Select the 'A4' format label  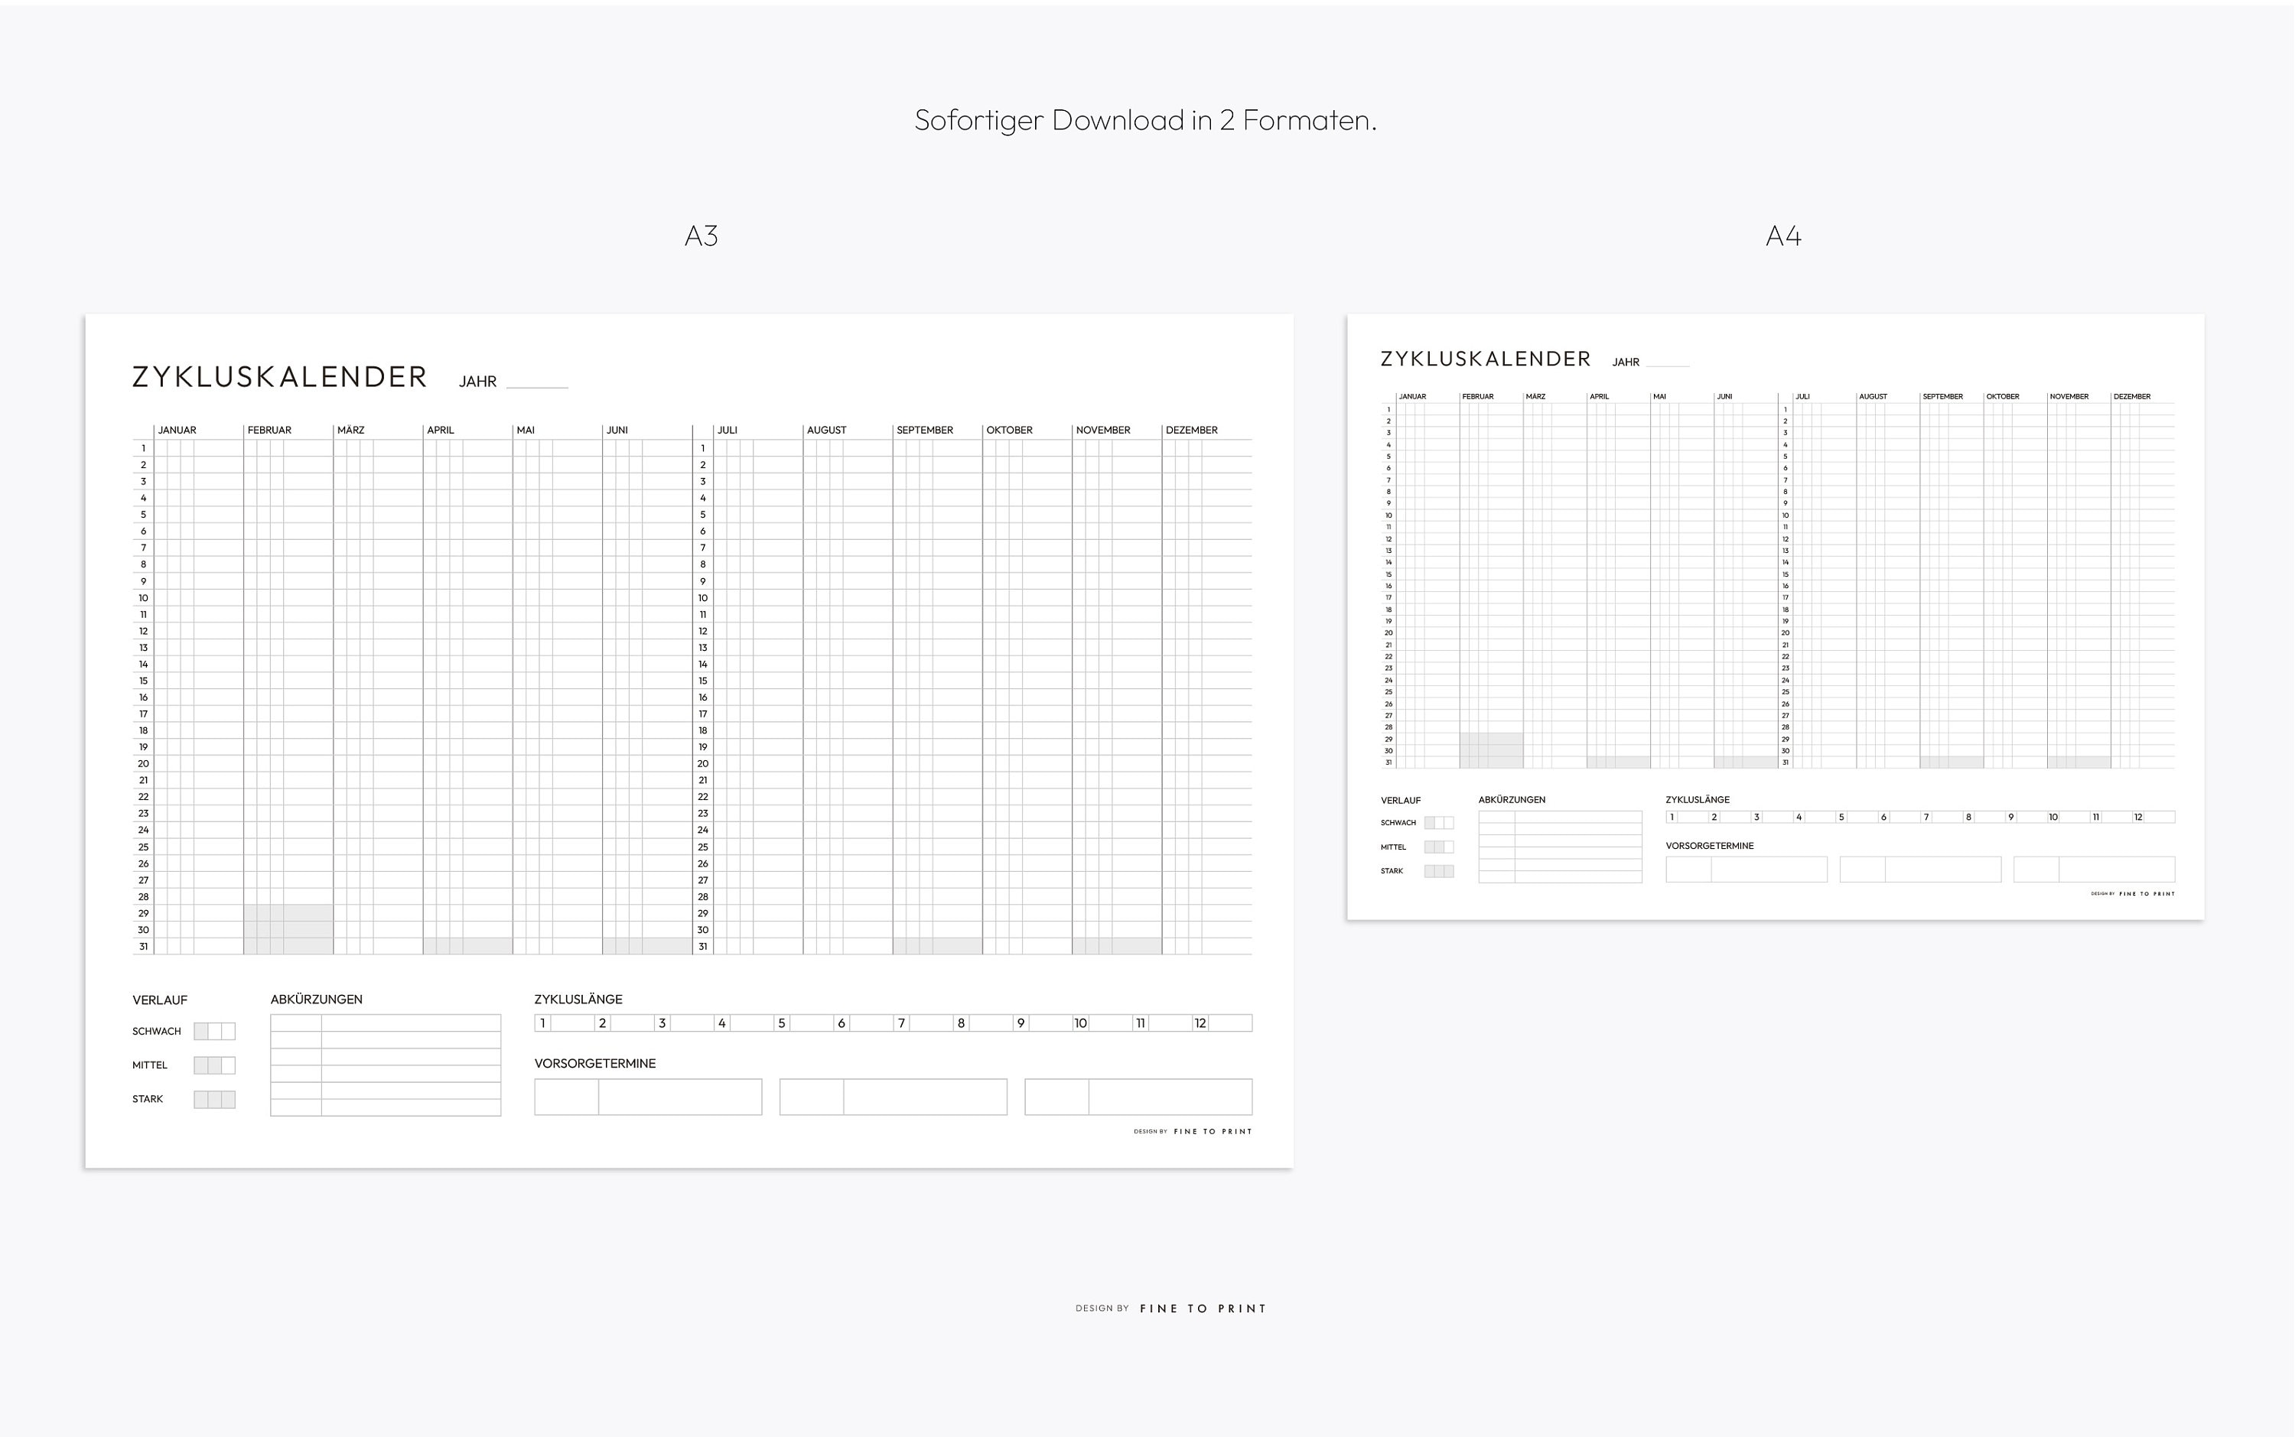click(x=1783, y=236)
